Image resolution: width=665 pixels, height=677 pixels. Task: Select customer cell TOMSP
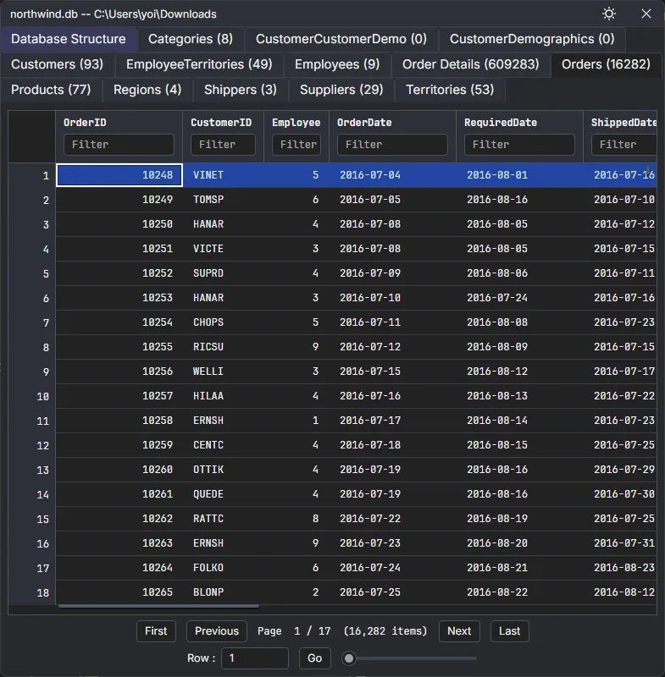pos(223,200)
